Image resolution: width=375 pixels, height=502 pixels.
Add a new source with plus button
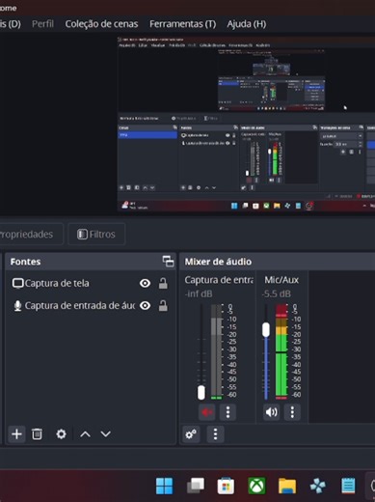click(16, 434)
